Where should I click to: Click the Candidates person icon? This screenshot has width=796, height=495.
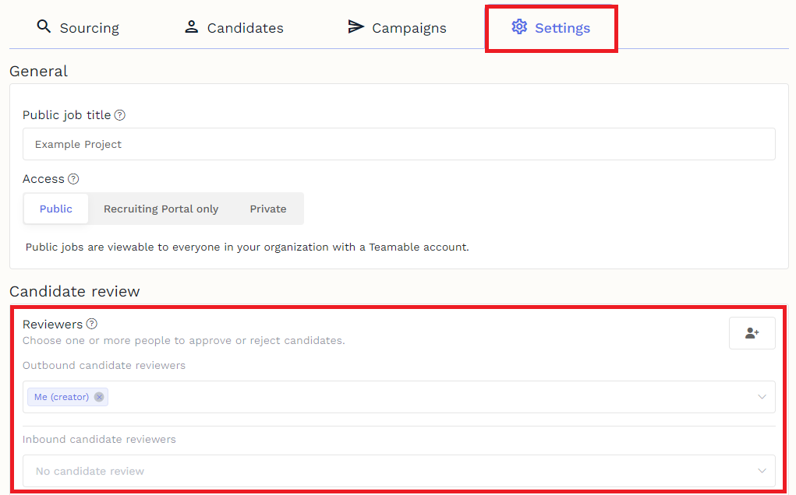(x=192, y=26)
